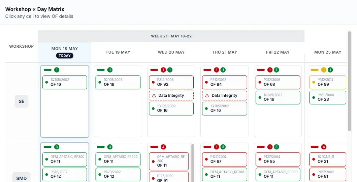357x182 pixels.
Task: Select the TUE 19 MAY column header
Action: pos(118,52)
